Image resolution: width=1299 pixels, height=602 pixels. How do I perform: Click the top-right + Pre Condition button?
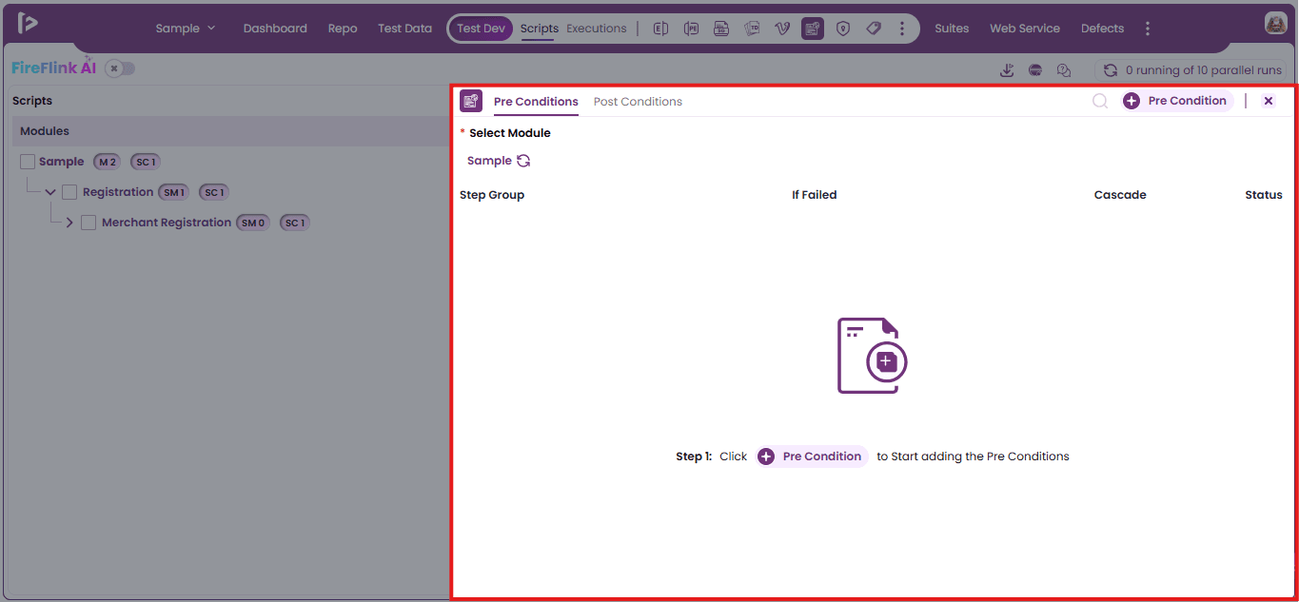tap(1177, 101)
